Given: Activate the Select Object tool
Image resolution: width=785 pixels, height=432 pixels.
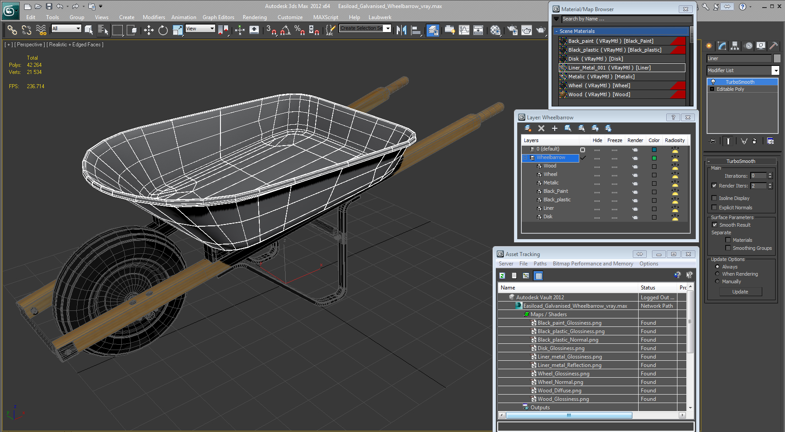Looking at the screenshot, I should tap(89, 30).
